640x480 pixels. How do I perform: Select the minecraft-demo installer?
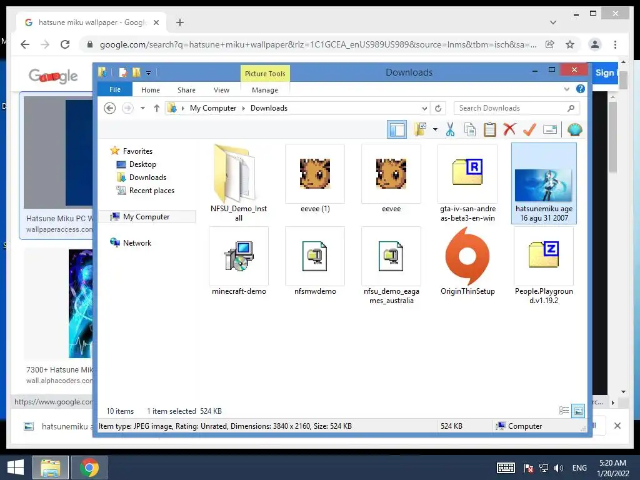pos(239,261)
